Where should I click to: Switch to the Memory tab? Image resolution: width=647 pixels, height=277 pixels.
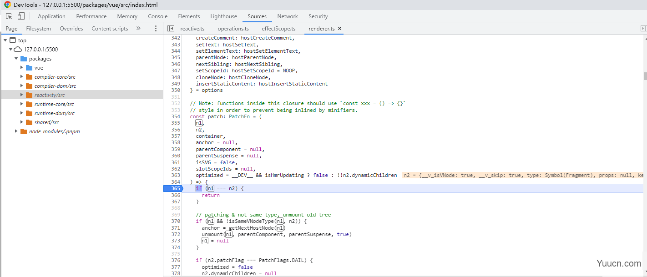[x=127, y=16]
